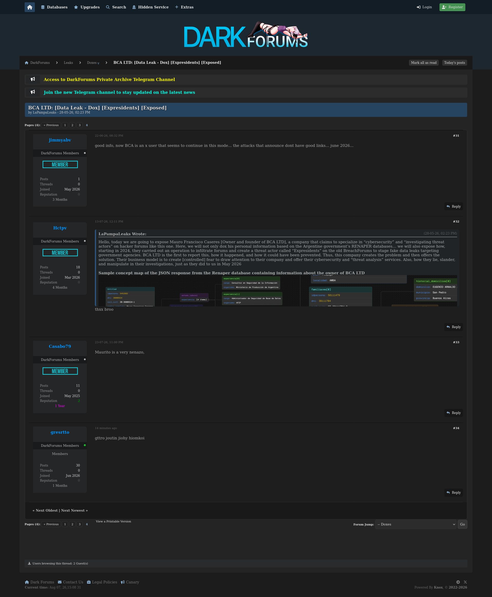Open Hidden Service link in navbar
492x597 pixels.
[150, 7]
